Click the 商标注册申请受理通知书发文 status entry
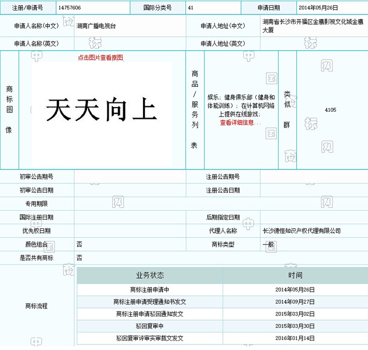The image size is (368, 350). click(x=150, y=301)
